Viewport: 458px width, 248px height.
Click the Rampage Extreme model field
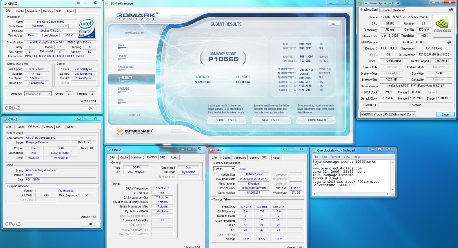48,142
